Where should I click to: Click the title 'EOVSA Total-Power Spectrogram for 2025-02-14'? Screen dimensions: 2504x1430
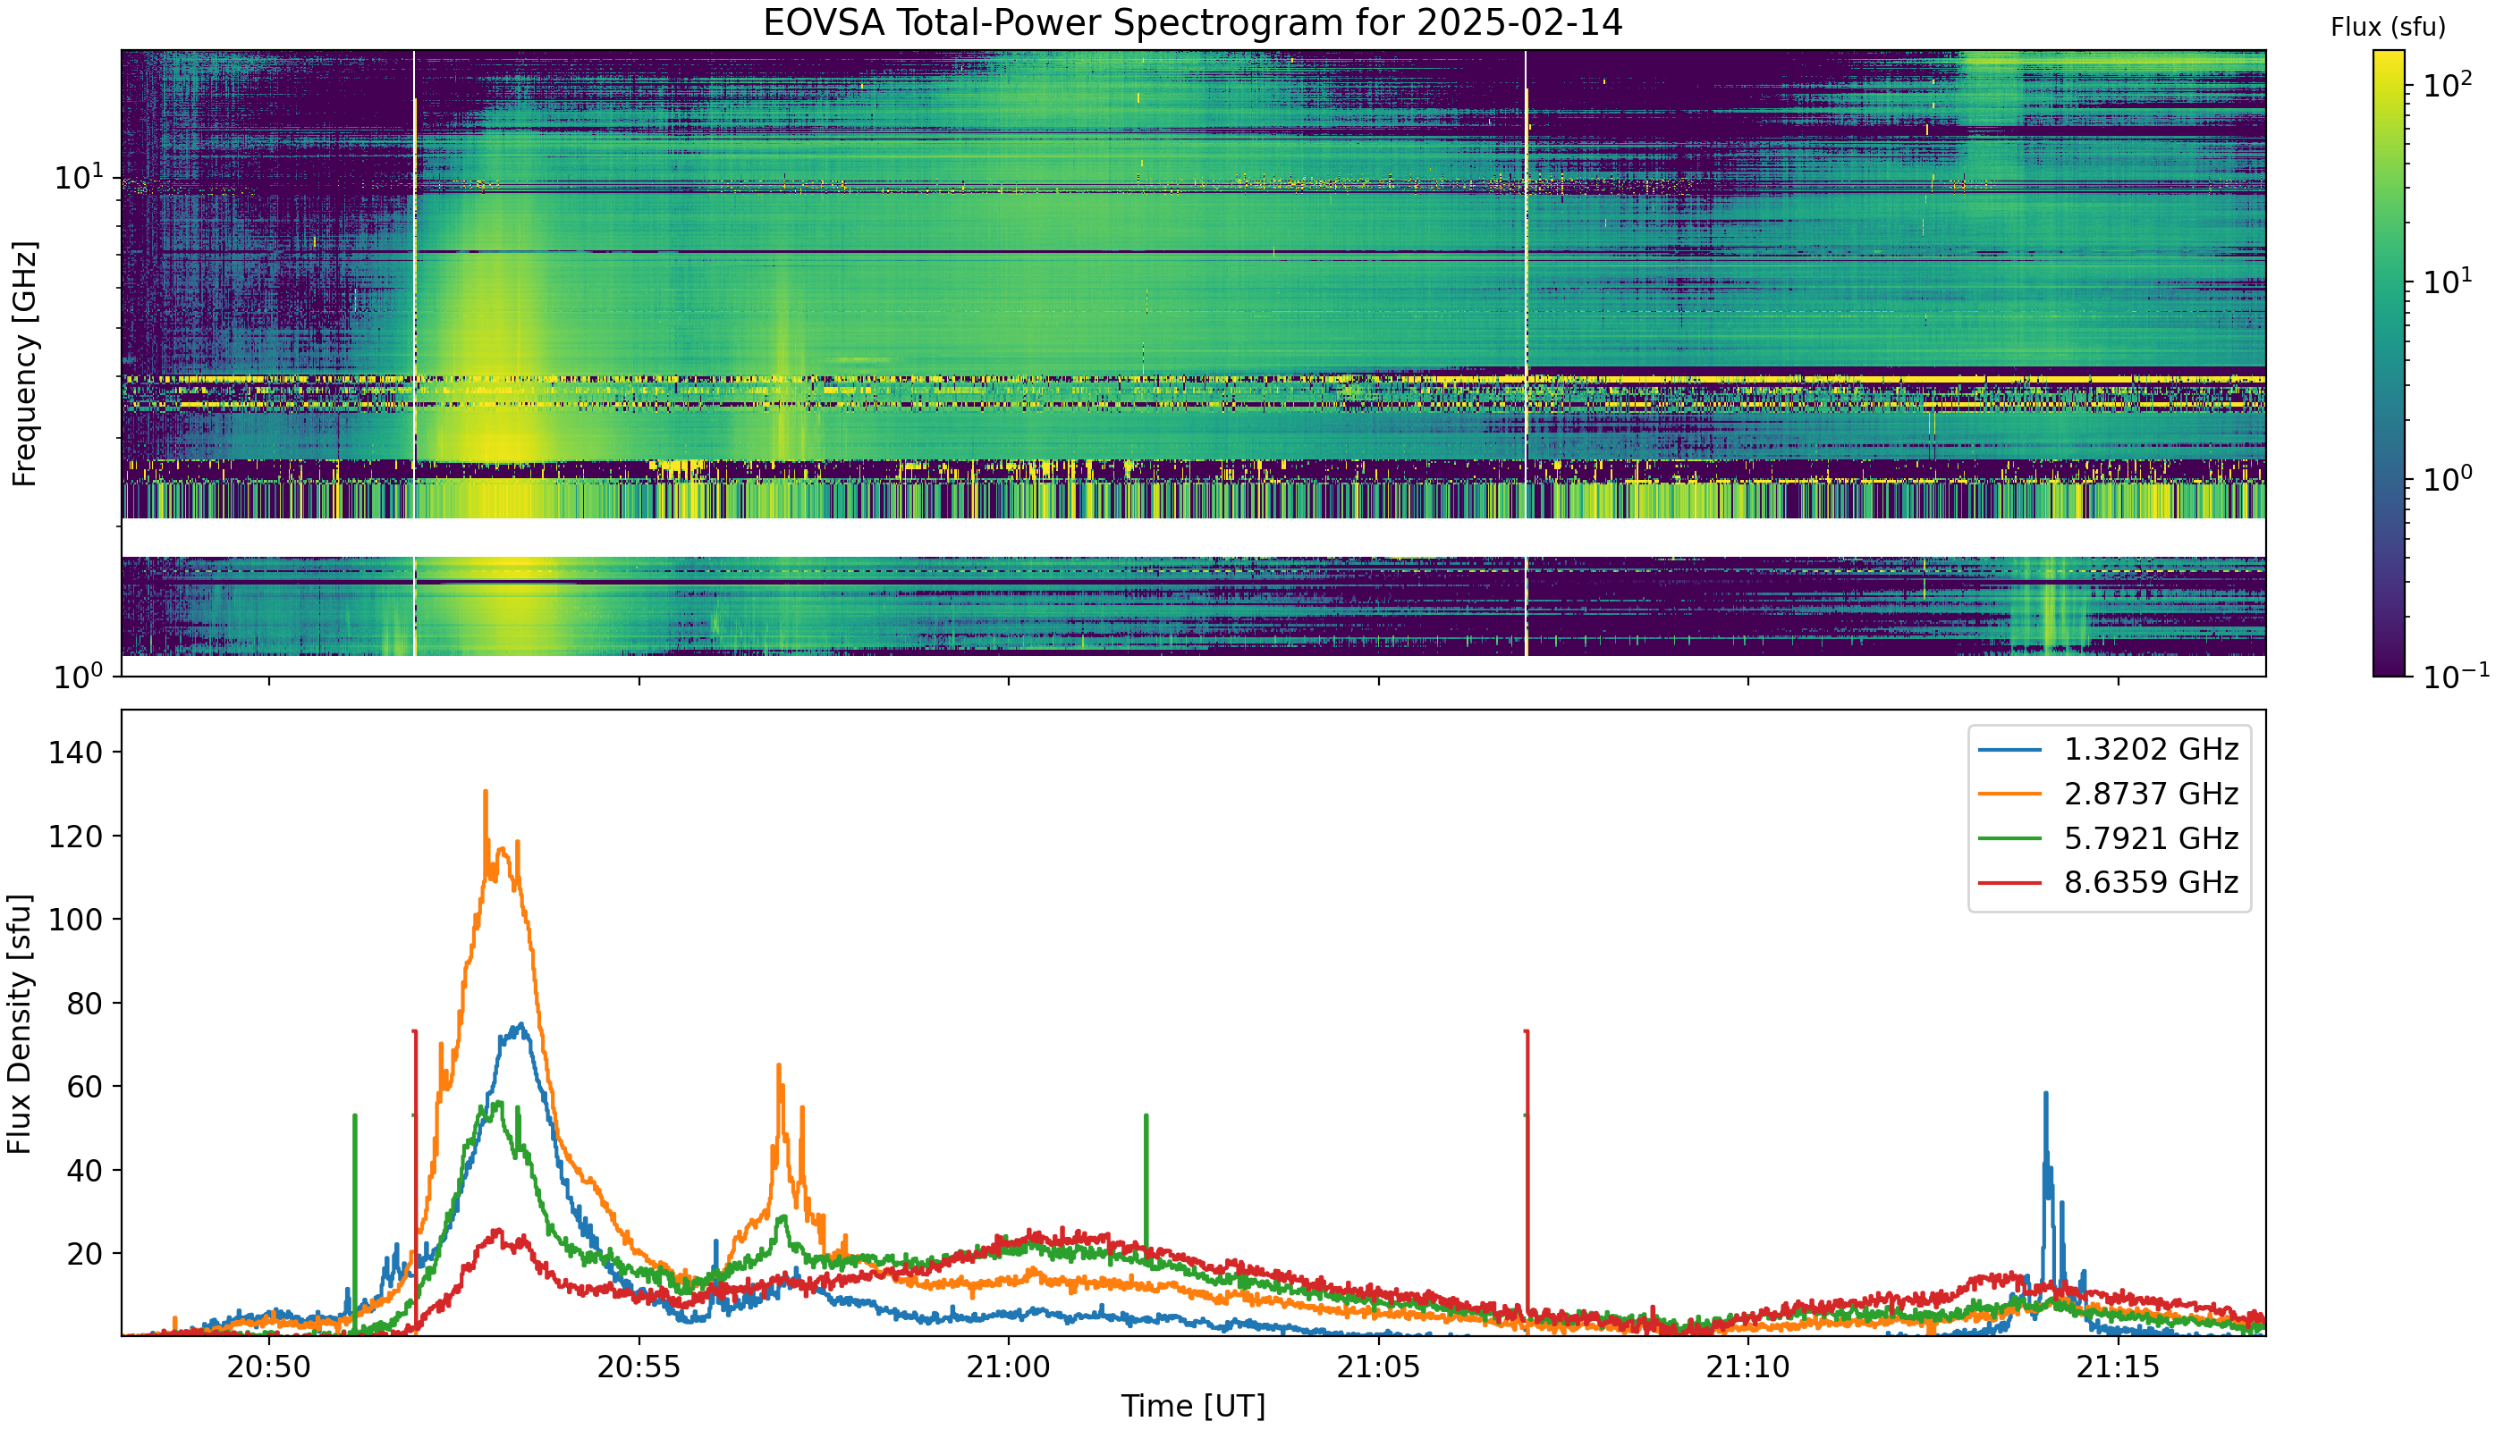[1192, 22]
